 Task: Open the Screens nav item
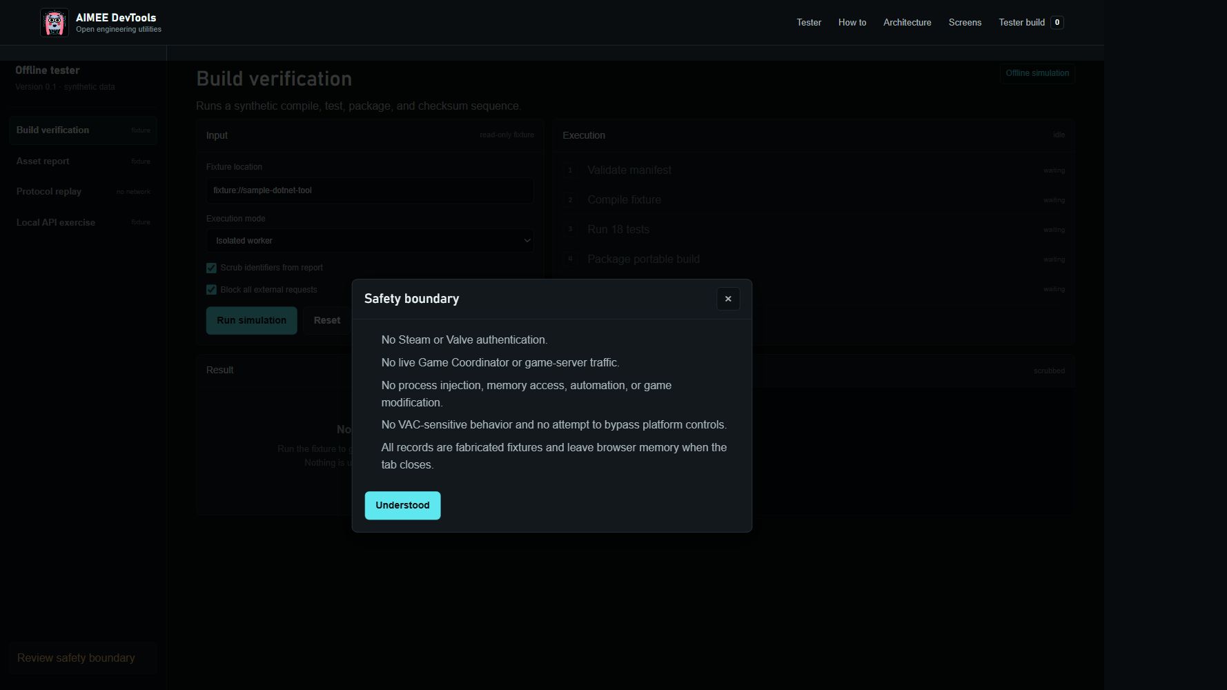(x=965, y=23)
